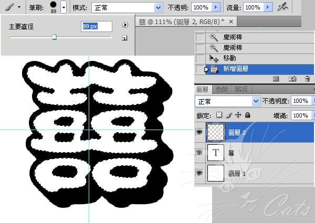The width and height of the screenshot is (315, 223).
Task: Switch to the 路徑 tab
Action: 241,89
